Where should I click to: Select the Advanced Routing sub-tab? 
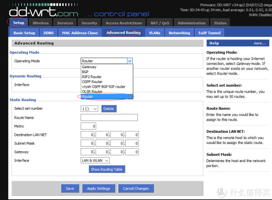pos(123,33)
